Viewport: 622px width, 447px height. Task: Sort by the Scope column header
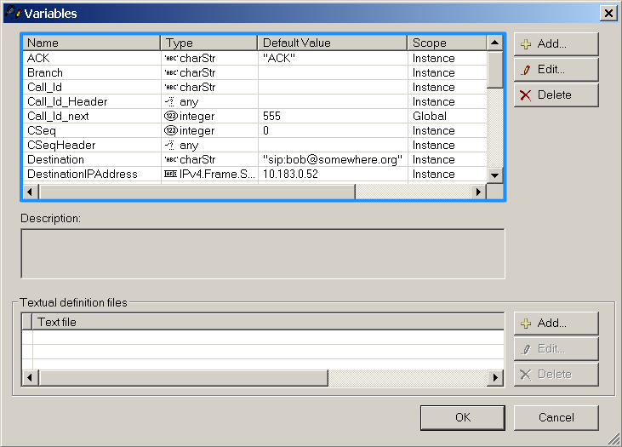447,43
